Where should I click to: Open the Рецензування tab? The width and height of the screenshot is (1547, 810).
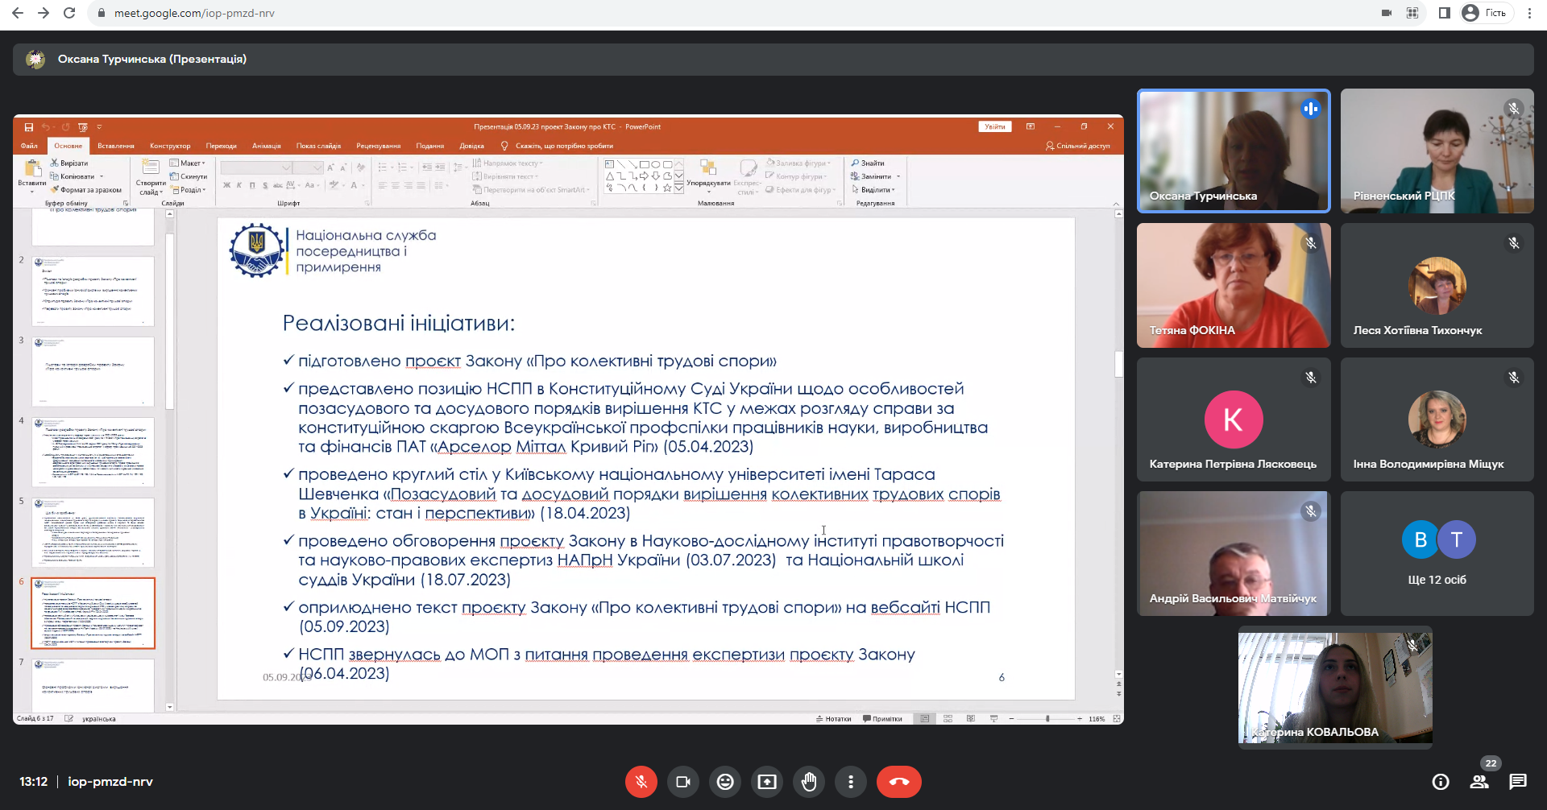click(x=378, y=146)
